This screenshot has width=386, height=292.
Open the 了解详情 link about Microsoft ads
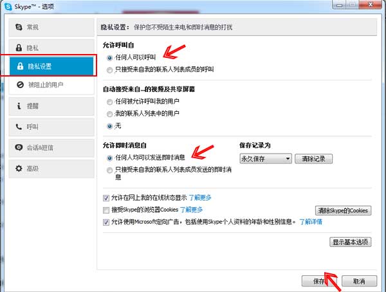[x=310, y=221]
